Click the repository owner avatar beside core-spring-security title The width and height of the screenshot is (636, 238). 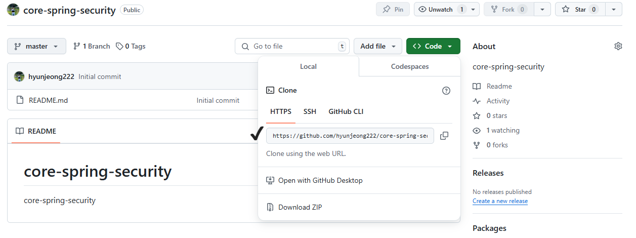[x=14, y=10]
